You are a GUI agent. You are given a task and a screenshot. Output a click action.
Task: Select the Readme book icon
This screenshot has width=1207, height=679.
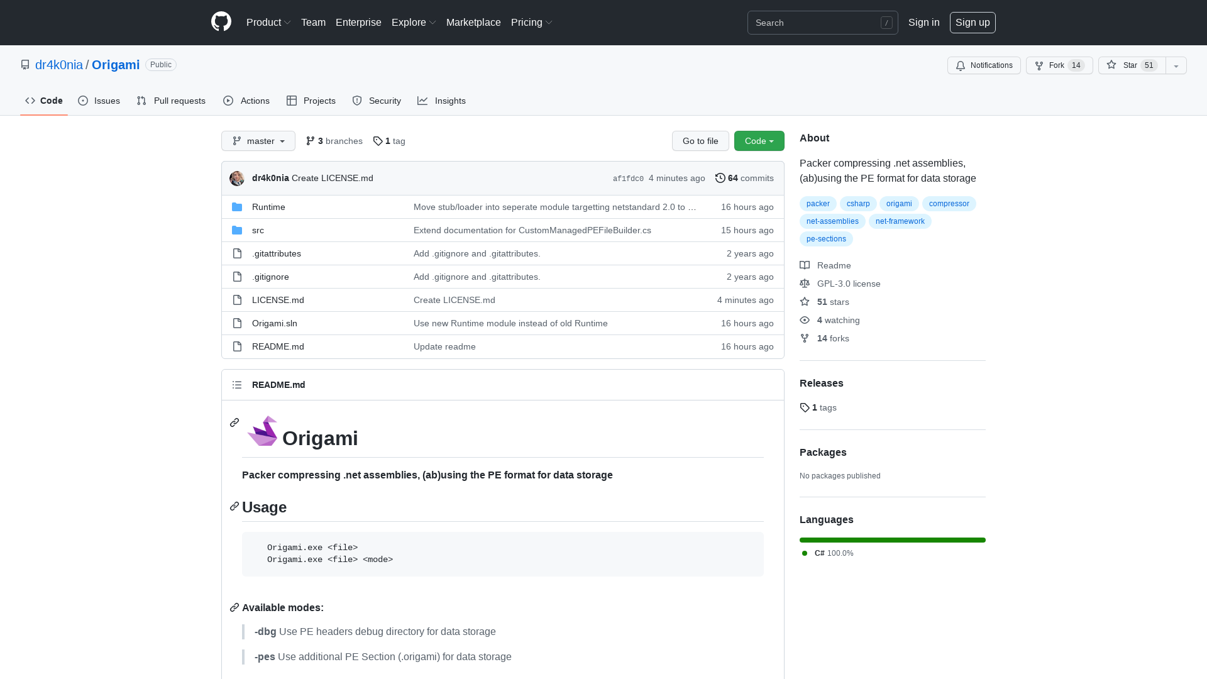click(x=805, y=265)
